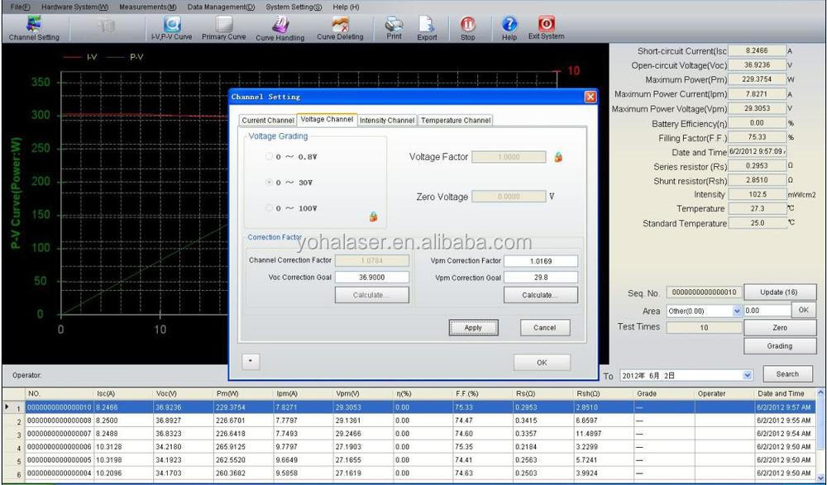Viewport: 827px width, 485px height.
Task: Click the OK button next to Area value
Action: [803, 310]
